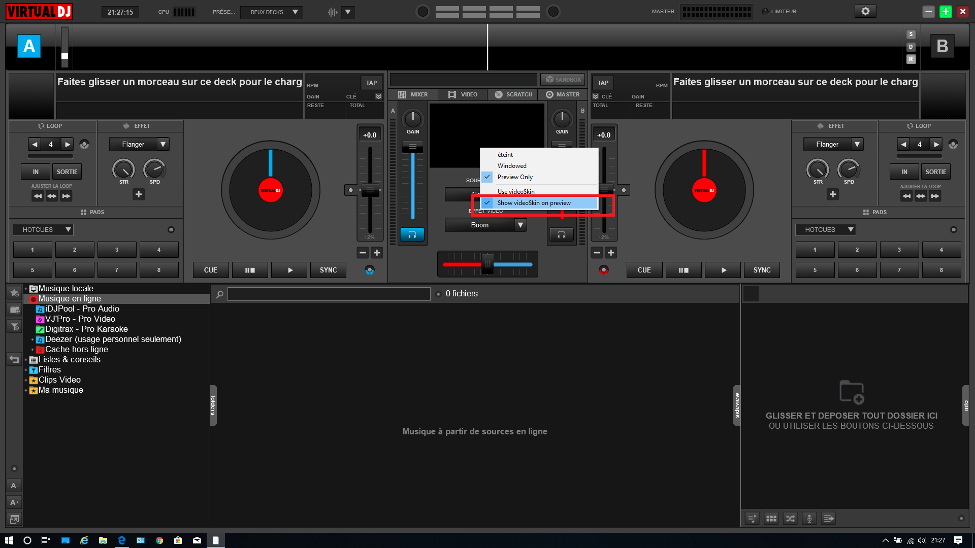975x548 pixels.
Task: Toggle the R button near deck B
Action: (911, 59)
